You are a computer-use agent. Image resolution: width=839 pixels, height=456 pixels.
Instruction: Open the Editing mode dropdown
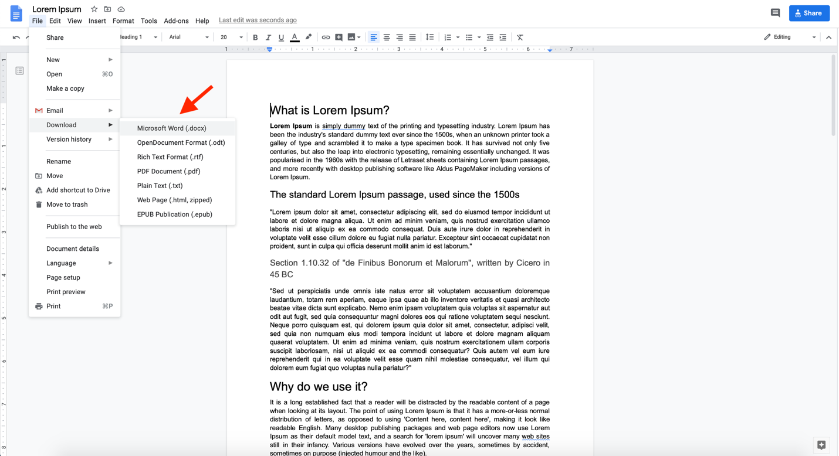790,38
